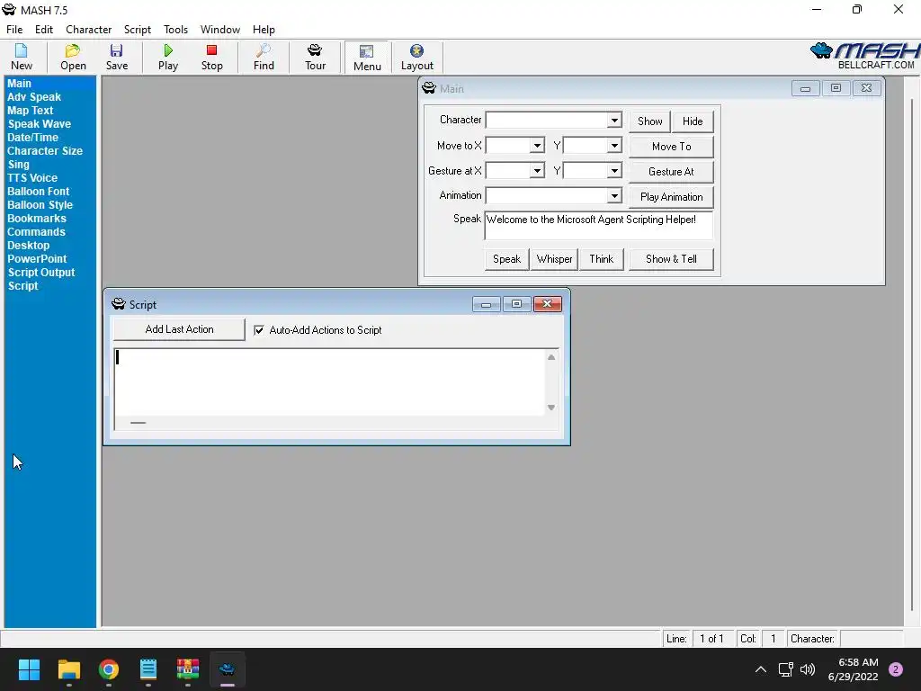Viewport: 921px width, 691px height.
Task: Select Speak Wave in sidebar
Action: (x=40, y=124)
